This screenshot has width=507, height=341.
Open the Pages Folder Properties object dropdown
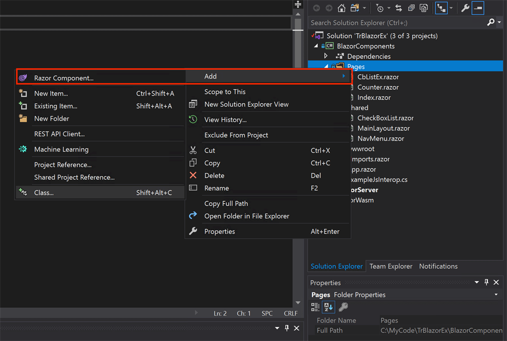coord(496,294)
